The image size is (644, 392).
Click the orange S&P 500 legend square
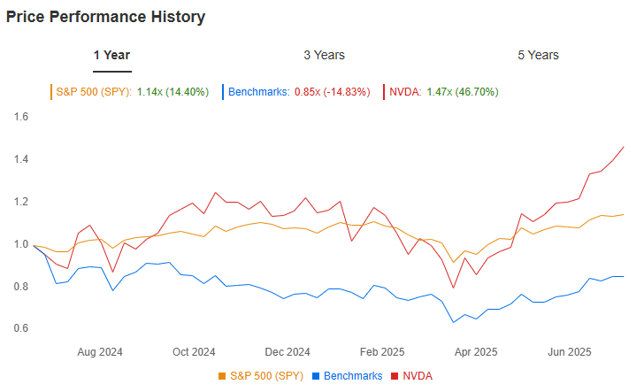click(x=221, y=376)
